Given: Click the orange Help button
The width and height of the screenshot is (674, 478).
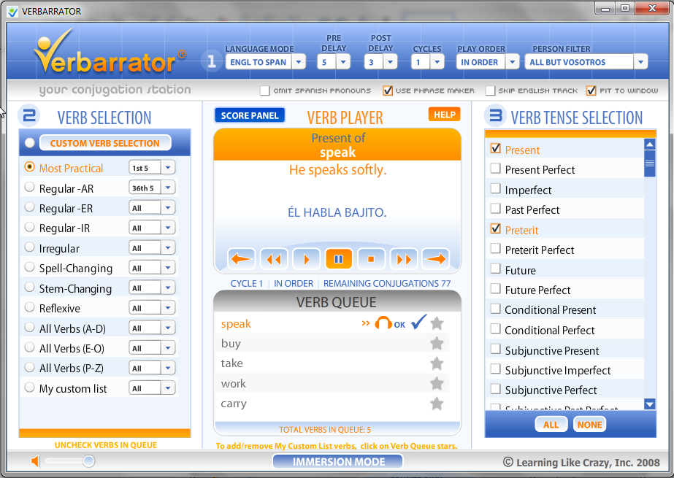Looking at the screenshot, I should pyautogui.click(x=445, y=115).
